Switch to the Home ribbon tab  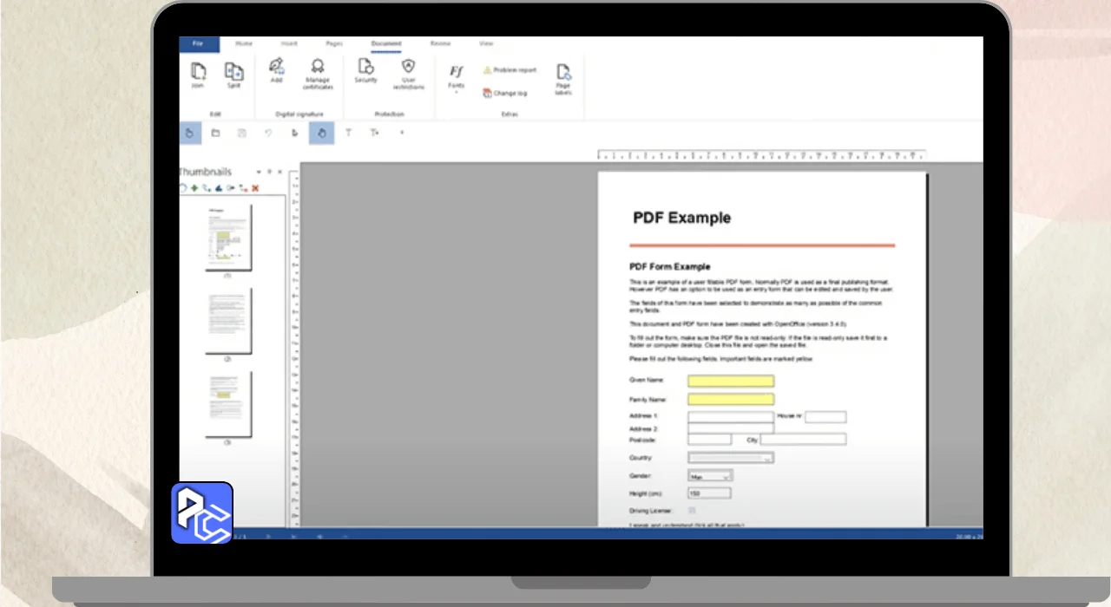(x=244, y=43)
